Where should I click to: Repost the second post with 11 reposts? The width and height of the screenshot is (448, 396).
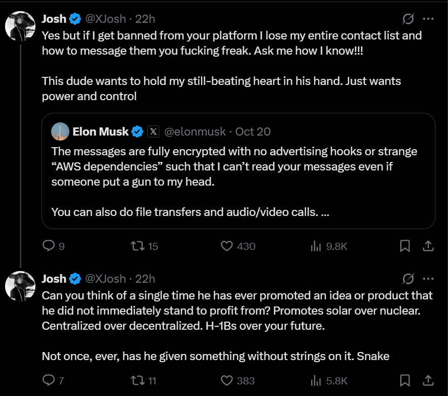click(137, 380)
